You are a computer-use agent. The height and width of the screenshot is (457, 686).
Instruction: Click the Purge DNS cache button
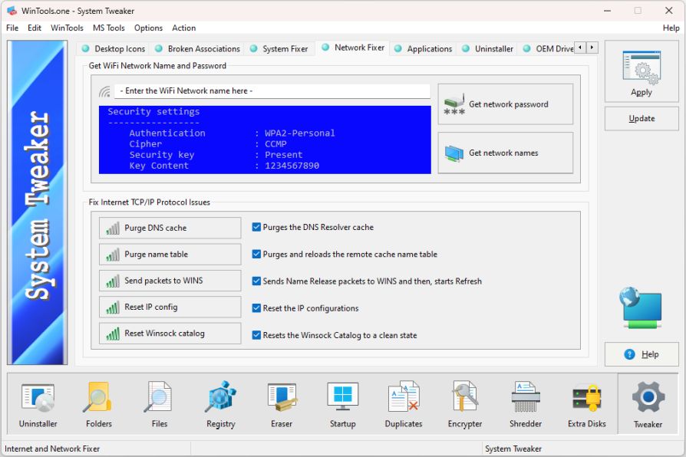170,228
